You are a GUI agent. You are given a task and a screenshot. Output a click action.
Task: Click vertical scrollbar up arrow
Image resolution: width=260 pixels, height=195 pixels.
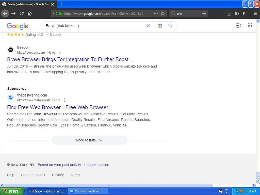258,21
